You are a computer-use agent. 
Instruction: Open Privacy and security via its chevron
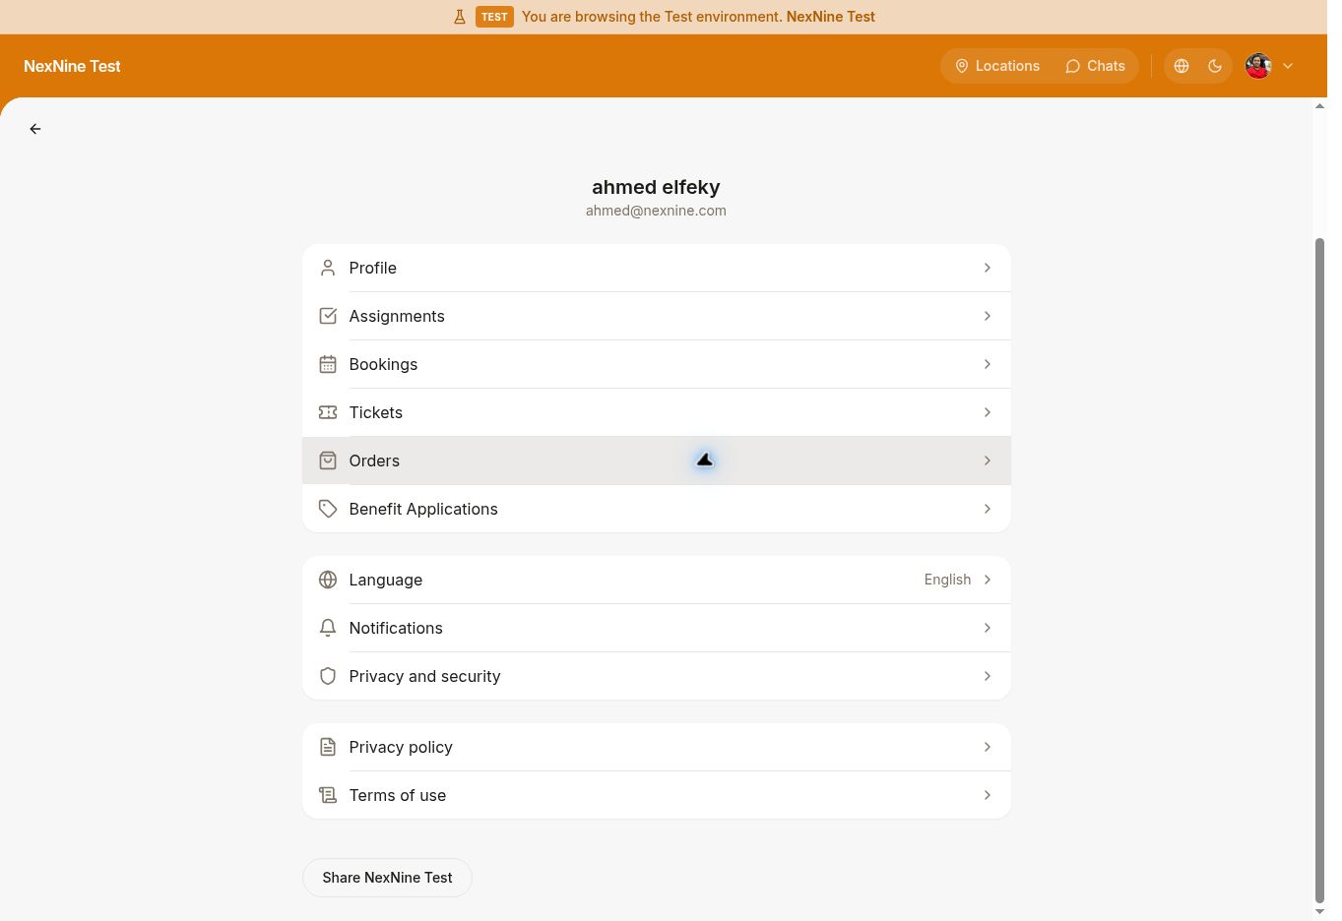(x=988, y=676)
